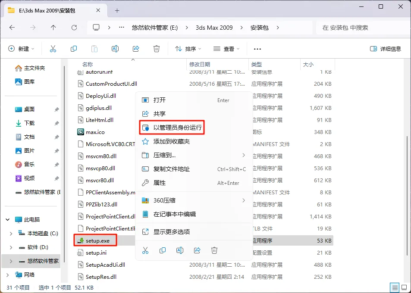
Task: Go back with the left arrow
Action: pos(12,28)
